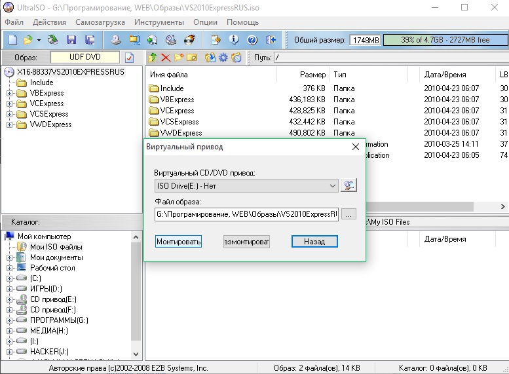Select Include folder in image tree
This screenshot has width=509, height=374.
(x=41, y=83)
